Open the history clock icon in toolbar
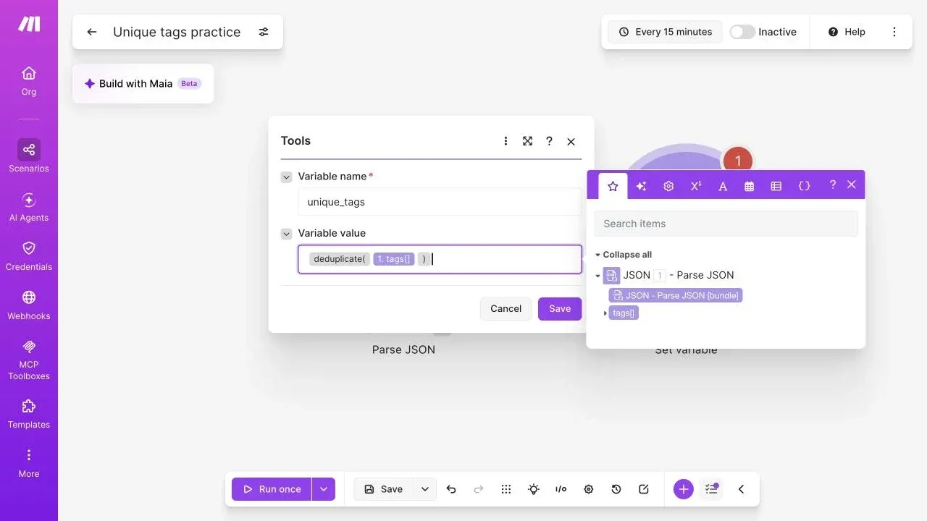The width and height of the screenshot is (927, 521). pyautogui.click(x=616, y=489)
